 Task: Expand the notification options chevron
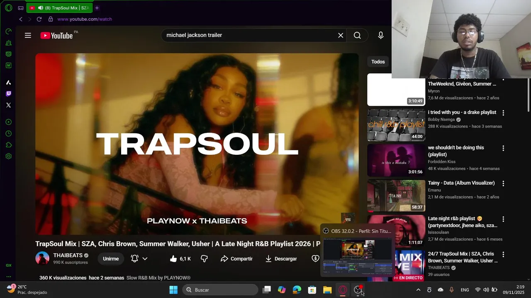click(145, 259)
